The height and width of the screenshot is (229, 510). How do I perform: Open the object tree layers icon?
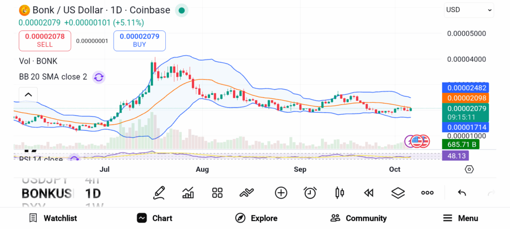pyautogui.click(x=398, y=193)
